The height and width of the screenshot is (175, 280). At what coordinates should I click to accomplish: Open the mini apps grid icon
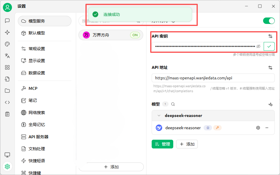pyautogui.click(x=7, y=67)
